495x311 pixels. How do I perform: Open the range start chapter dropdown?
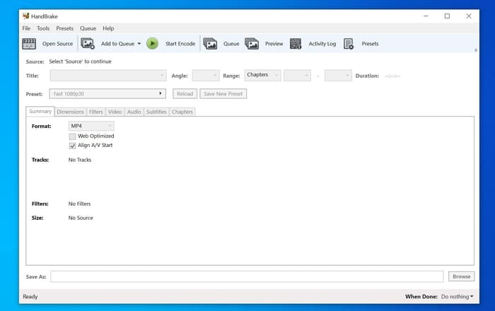pos(297,76)
